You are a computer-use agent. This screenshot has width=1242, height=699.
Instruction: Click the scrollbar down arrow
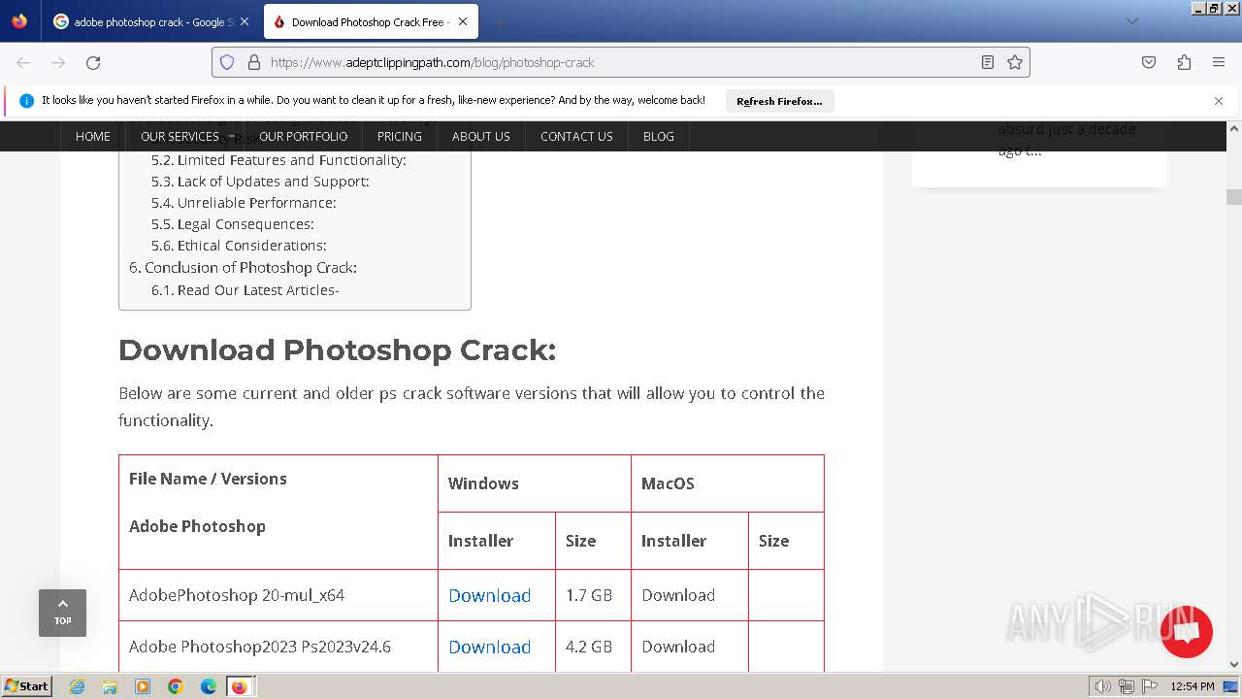pyautogui.click(x=1234, y=665)
